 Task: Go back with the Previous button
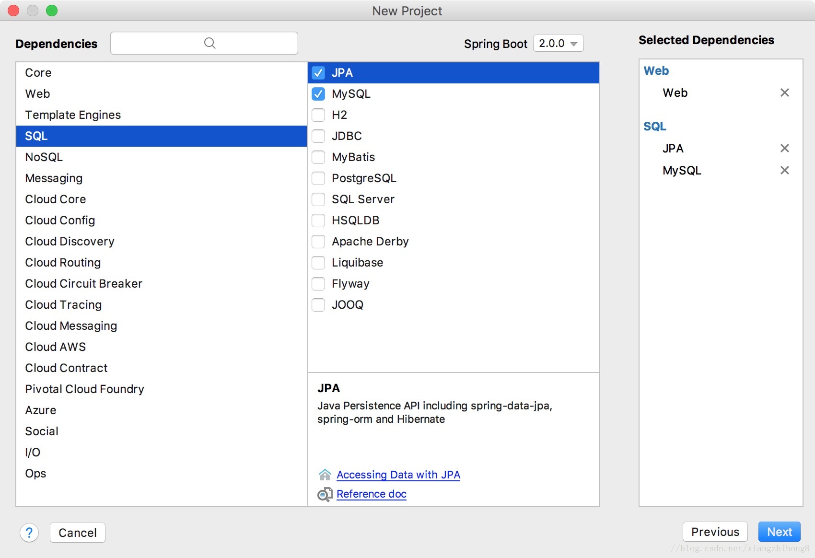715,532
